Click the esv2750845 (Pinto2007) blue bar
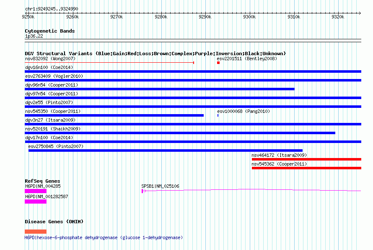Image resolution: width=373 pixels, height=250 pixels. click(x=165, y=151)
